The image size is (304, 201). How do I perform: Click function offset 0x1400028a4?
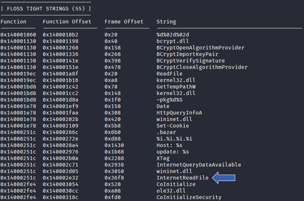coord(61,145)
